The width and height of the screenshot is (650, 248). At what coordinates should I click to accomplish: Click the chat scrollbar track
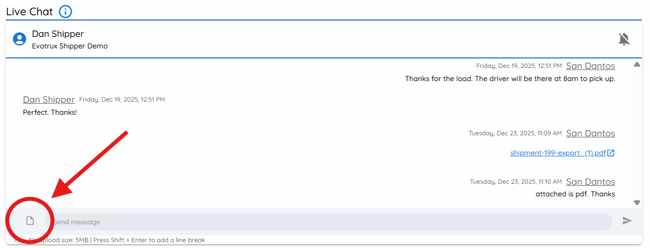[x=637, y=133]
